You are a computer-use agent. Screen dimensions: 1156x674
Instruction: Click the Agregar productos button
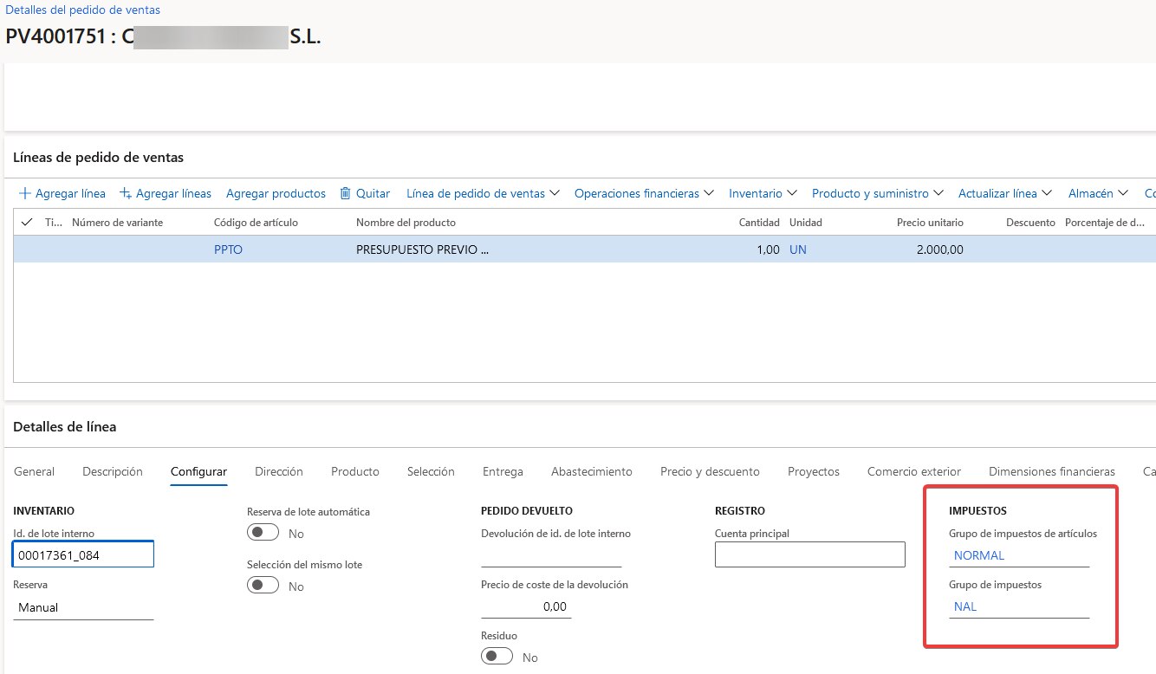(x=276, y=193)
